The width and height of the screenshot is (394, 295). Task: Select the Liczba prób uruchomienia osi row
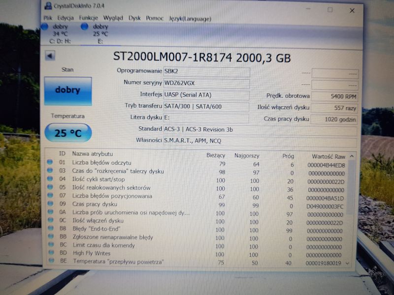click(x=197, y=213)
